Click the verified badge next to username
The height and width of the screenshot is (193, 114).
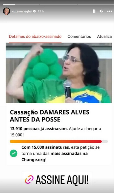point(34,11)
